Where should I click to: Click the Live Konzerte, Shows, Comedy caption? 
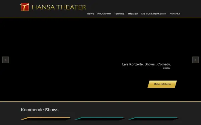click(146, 66)
